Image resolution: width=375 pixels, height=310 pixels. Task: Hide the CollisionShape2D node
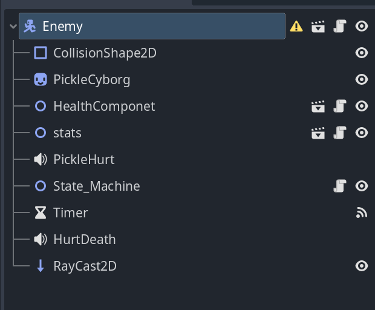coord(362,53)
